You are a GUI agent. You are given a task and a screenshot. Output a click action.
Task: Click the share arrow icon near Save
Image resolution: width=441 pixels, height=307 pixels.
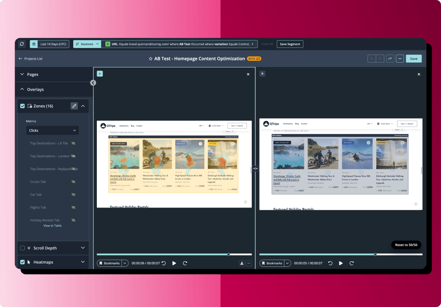coord(390,58)
